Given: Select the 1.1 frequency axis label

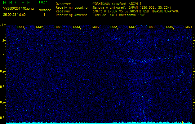Looking at the screenshot, I should [3, 40].
